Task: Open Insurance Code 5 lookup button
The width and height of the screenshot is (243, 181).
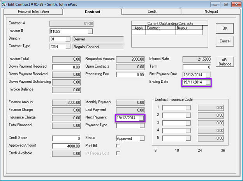Action: [188, 138]
